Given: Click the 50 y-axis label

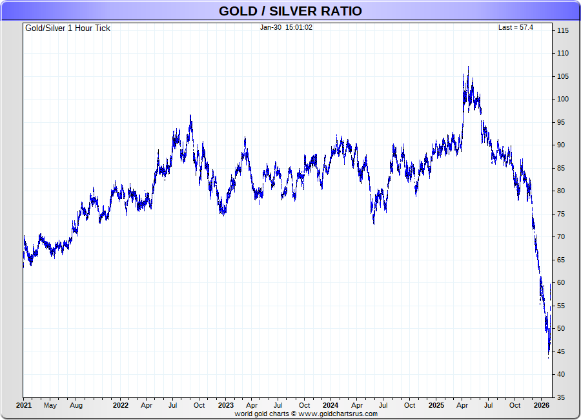Looking at the screenshot, I should point(561,328).
